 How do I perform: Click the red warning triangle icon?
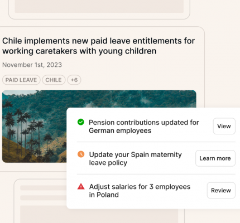coord(81,186)
